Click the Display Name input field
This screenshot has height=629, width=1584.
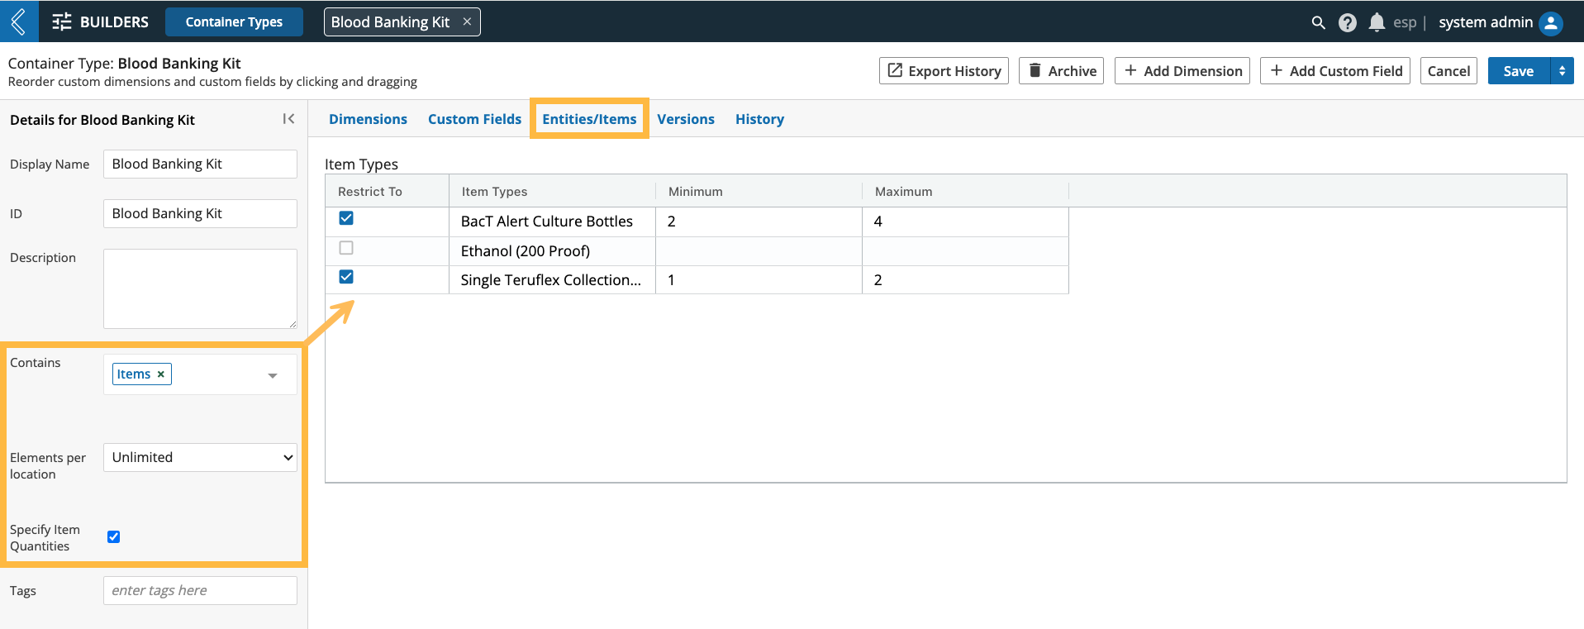coord(200,164)
